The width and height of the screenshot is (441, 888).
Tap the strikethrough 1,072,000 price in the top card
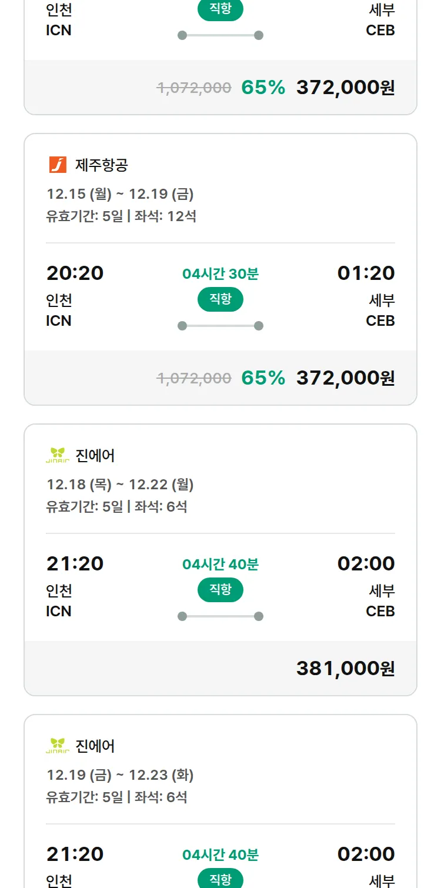click(194, 88)
